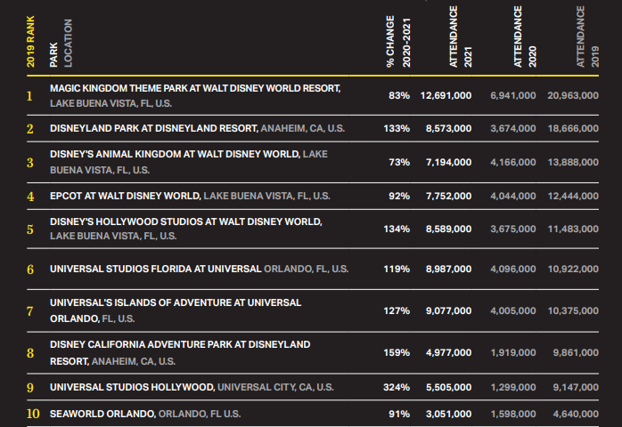Viewport: 622px width, 427px height.
Task: Select the ATTENDANCE 2020 column header
Action: 524,37
